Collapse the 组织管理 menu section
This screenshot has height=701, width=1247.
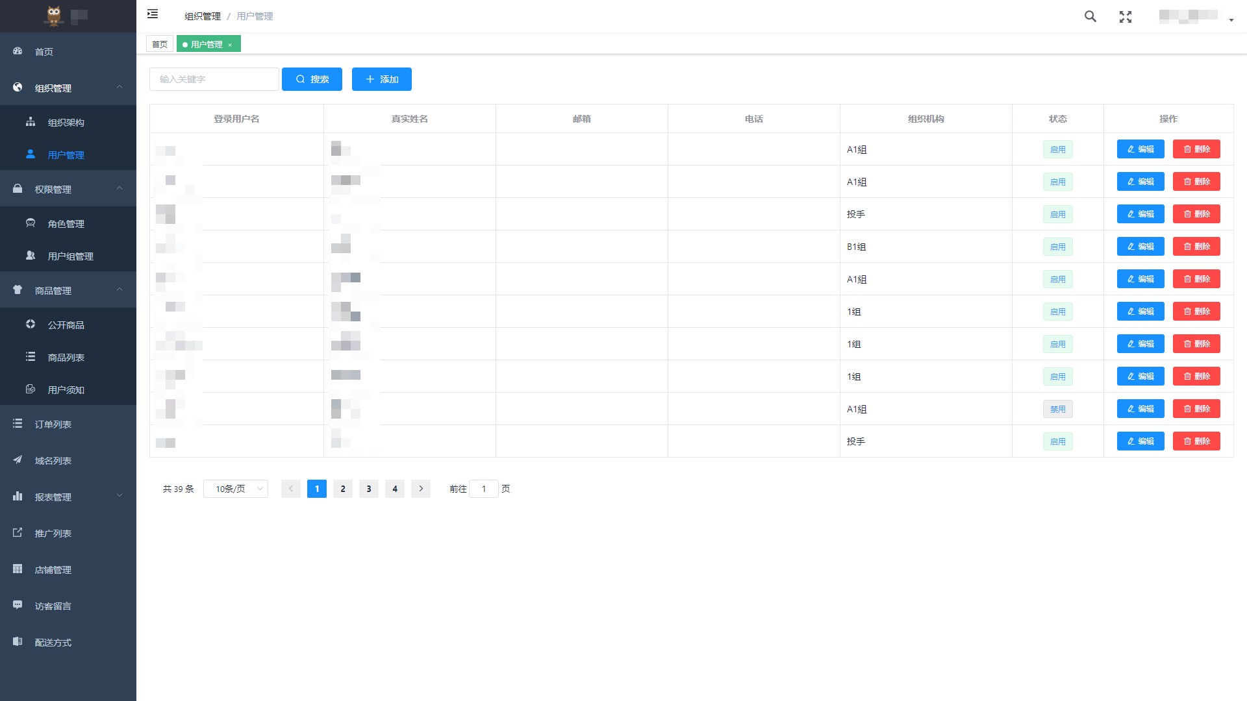pyautogui.click(x=120, y=87)
